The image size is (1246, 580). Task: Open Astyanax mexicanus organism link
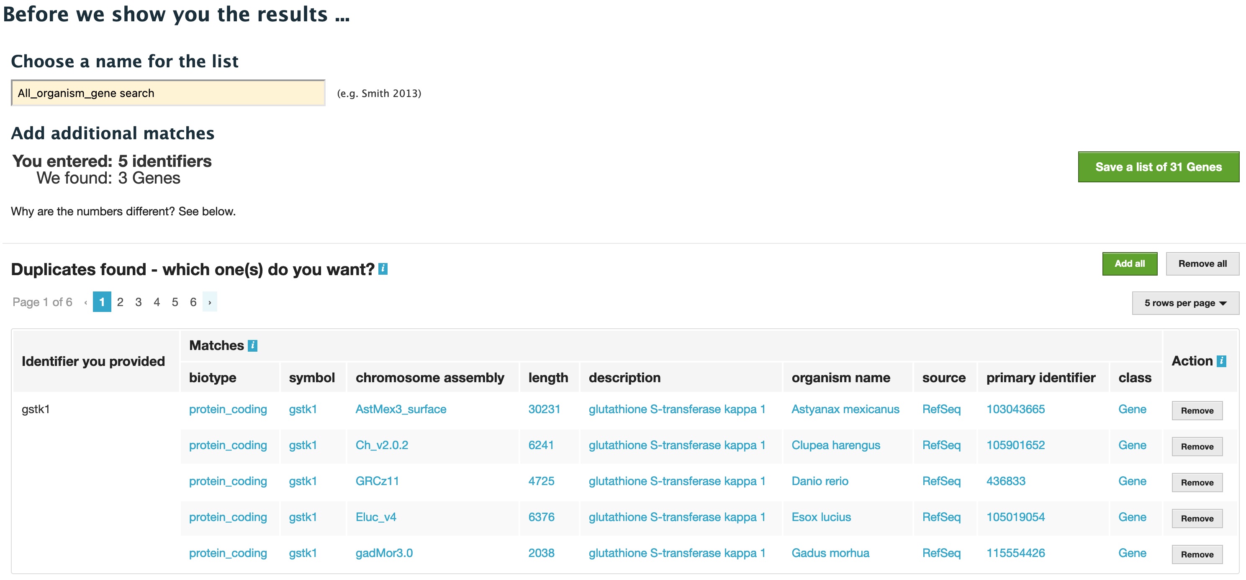point(845,409)
